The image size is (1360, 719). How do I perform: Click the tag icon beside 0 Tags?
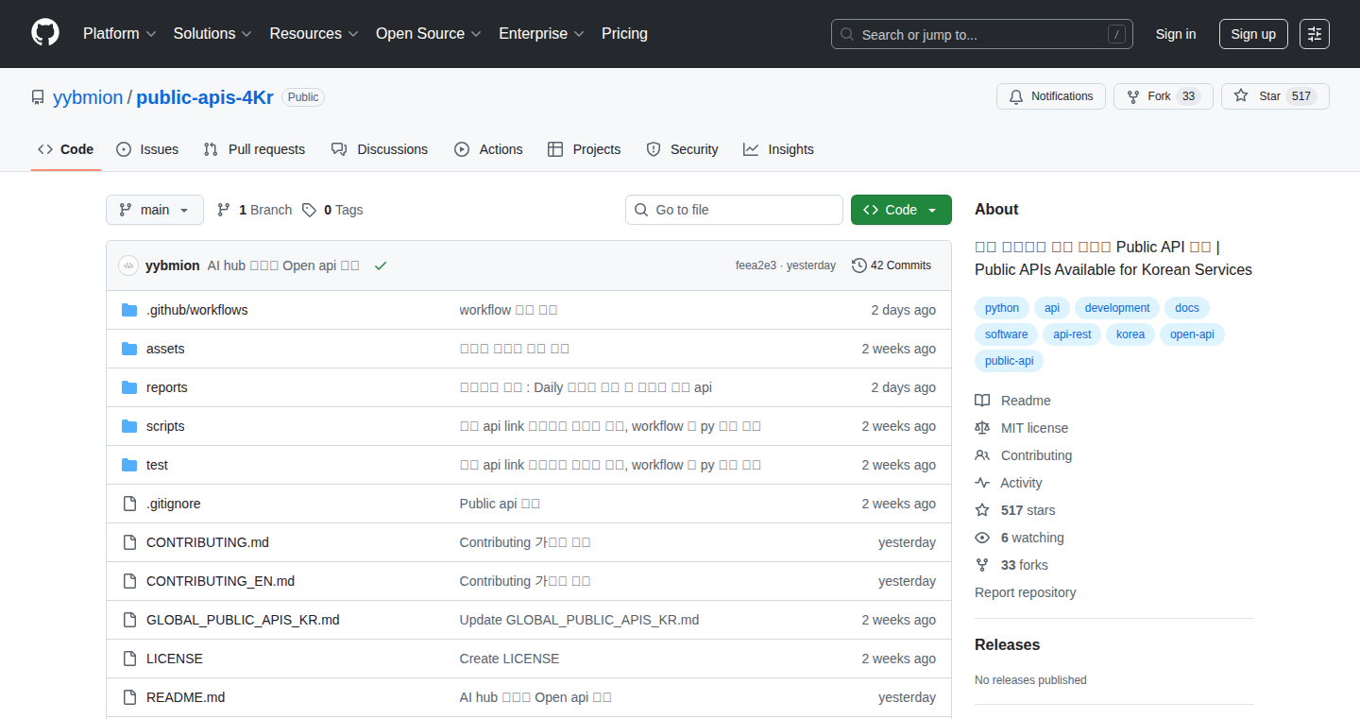tap(309, 210)
